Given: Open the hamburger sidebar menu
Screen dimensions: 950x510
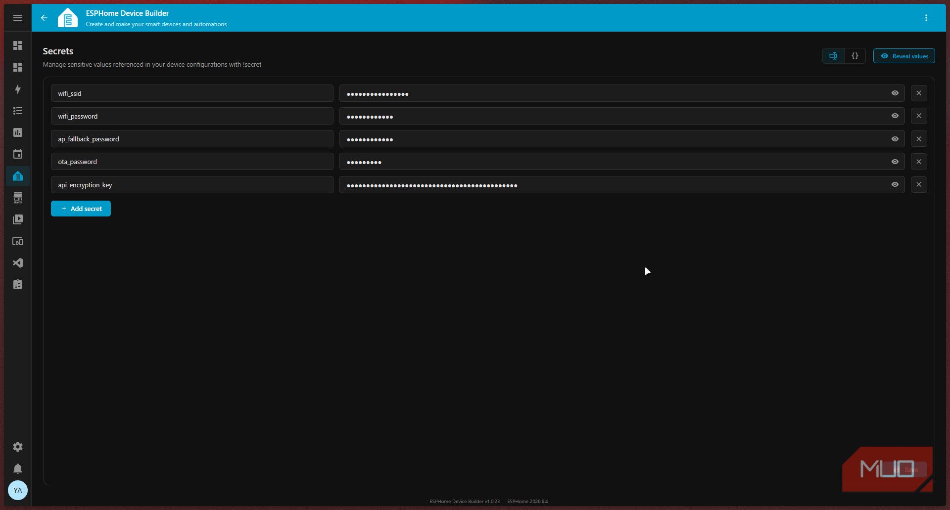Looking at the screenshot, I should pyautogui.click(x=18, y=18).
